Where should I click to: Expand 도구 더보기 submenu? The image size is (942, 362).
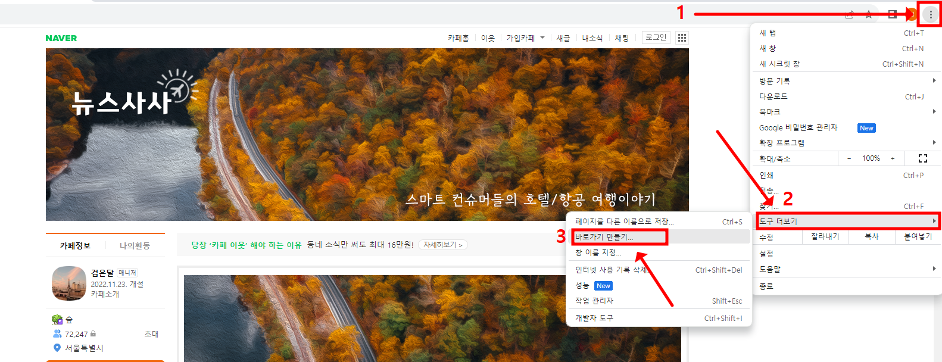tap(848, 221)
